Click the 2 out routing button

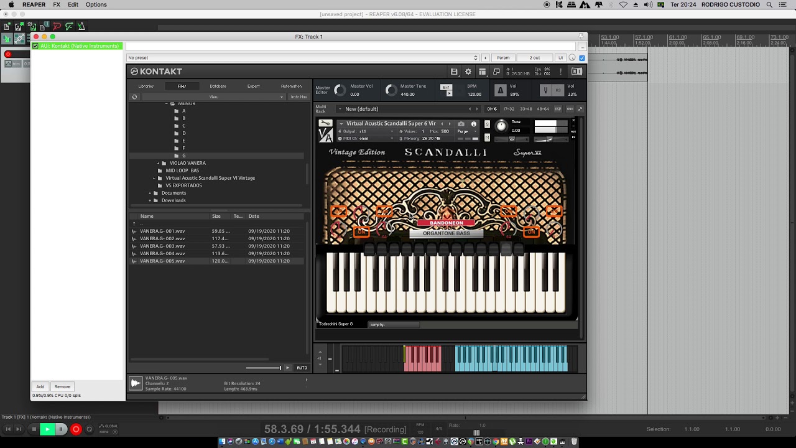(x=535, y=58)
